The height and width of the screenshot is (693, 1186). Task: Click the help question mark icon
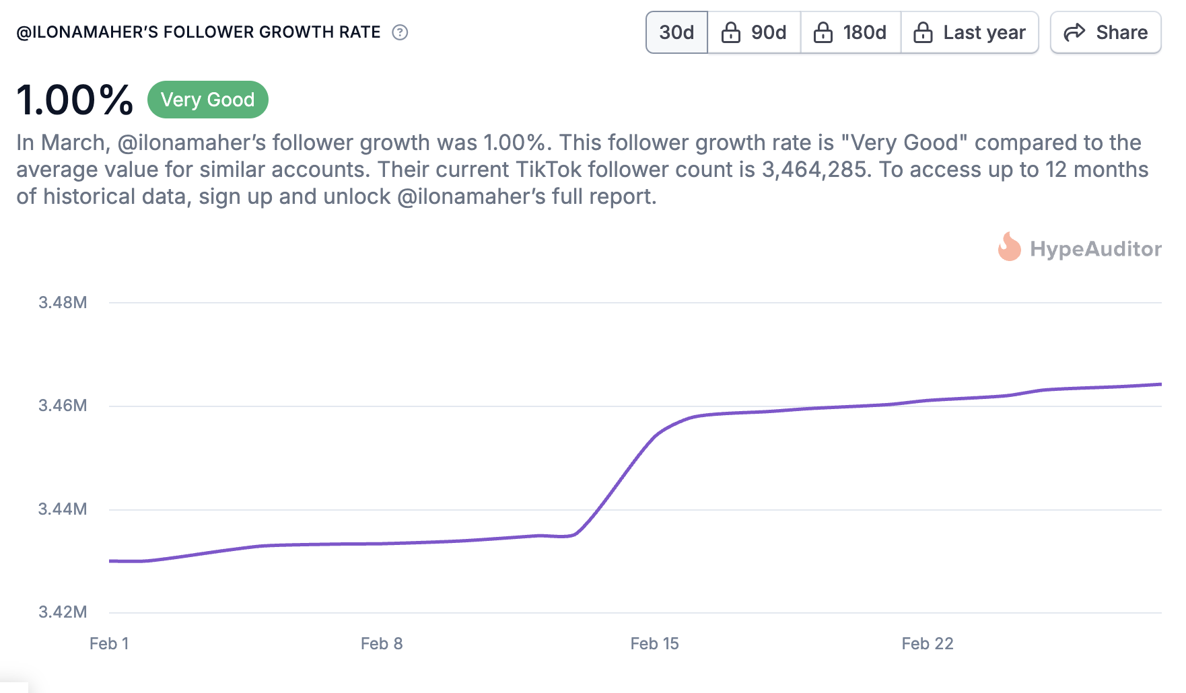point(400,32)
